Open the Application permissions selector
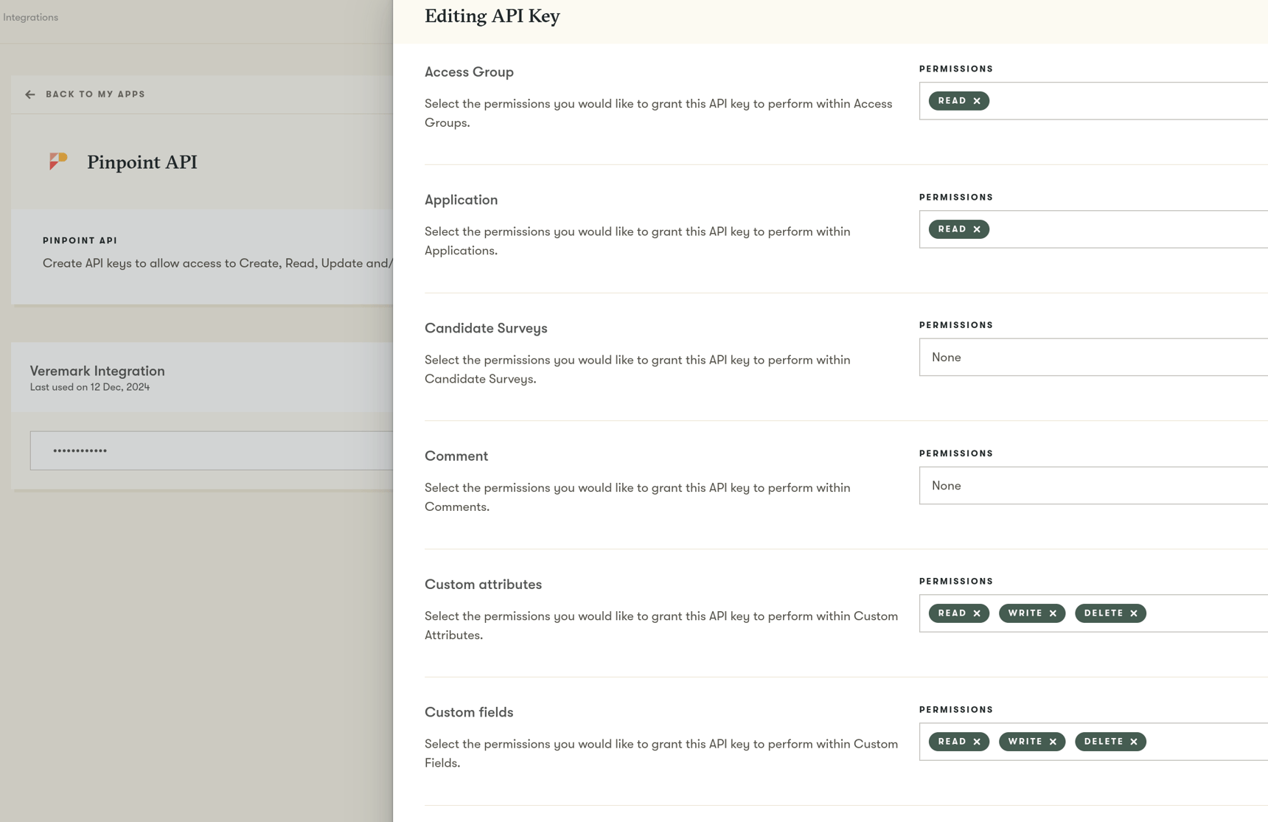Image resolution: width=1268 pixels, height=822 pixels. tap(1091, 229)
